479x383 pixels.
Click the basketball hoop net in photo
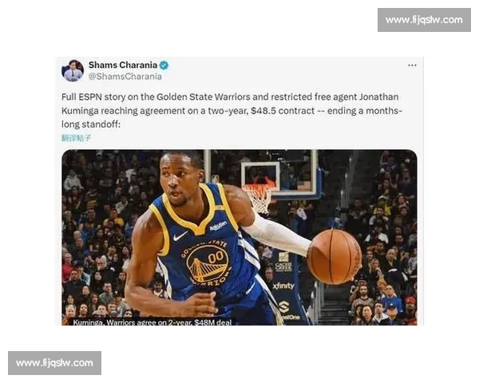259,199
